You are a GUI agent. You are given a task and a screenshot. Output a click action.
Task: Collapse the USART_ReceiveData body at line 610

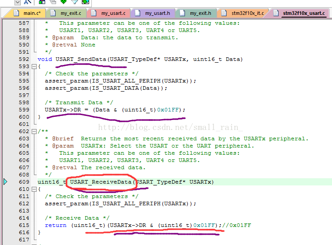(34, 189)
